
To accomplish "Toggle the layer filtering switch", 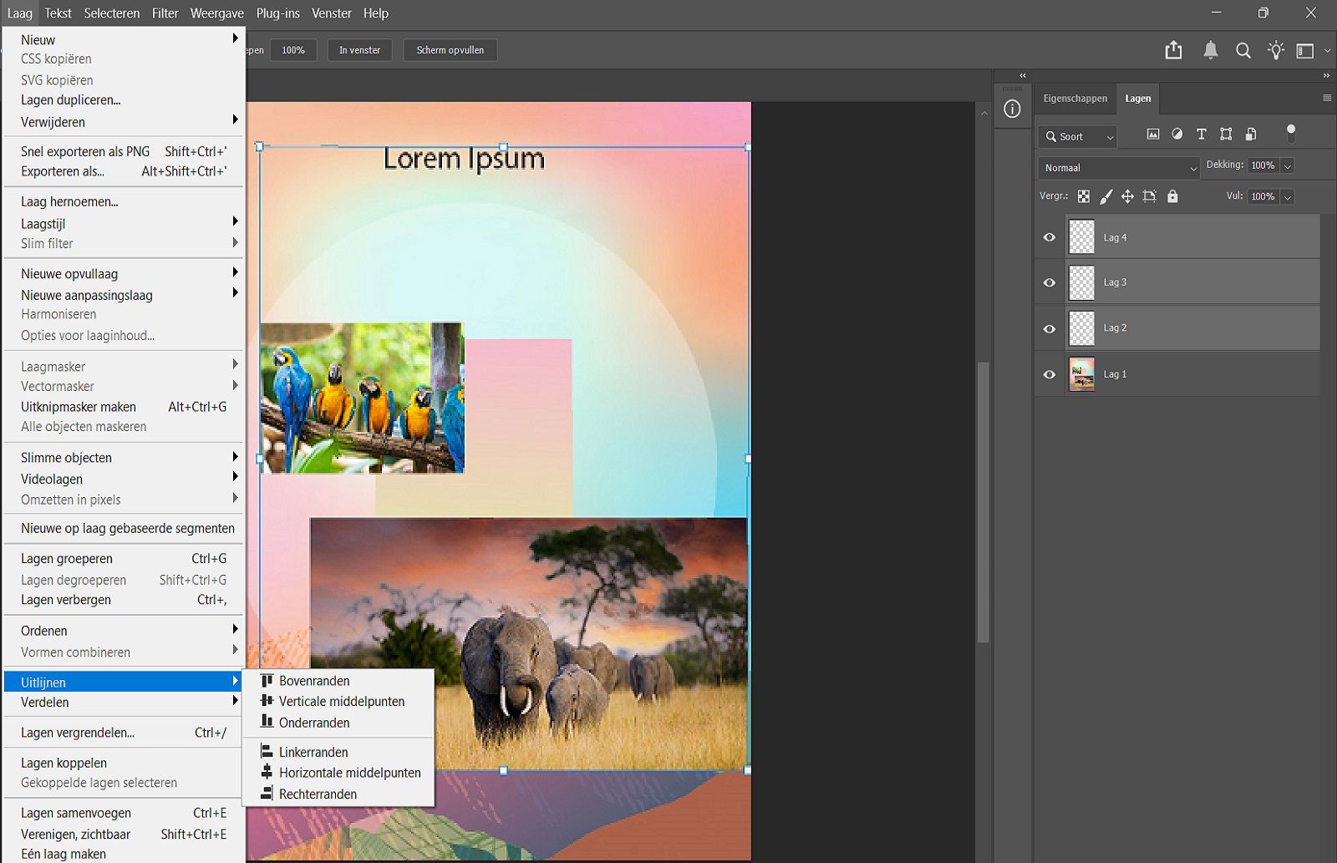I will pos(1292,133).
